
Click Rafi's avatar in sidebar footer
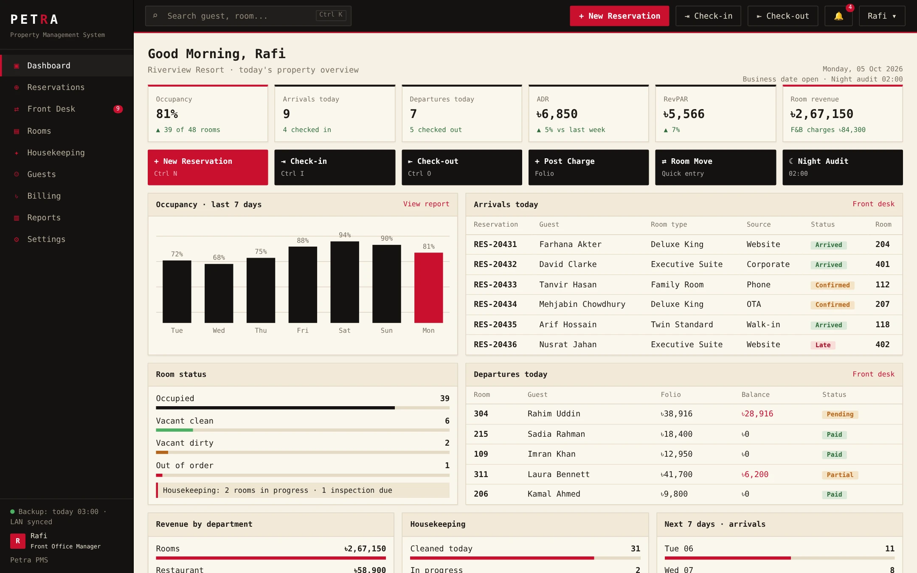18,541
